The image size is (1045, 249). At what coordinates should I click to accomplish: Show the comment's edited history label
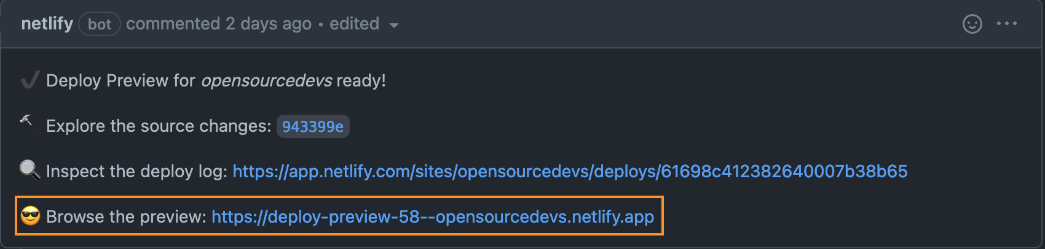(354, 24)
